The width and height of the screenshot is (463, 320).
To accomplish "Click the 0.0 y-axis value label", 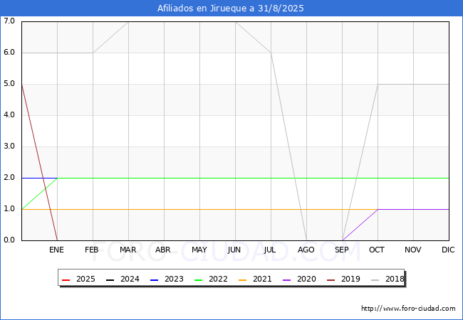I will coord(9,240).
